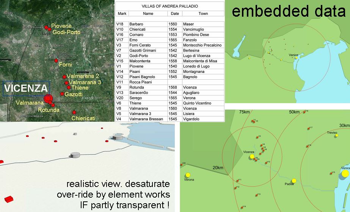This screenshot has height=212, width=350.
Task: Select the Malcontenta name cell
Action: point(148,61)
